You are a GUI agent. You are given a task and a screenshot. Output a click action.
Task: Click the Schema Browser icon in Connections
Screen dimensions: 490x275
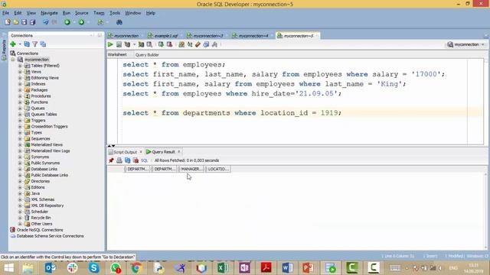43,44
